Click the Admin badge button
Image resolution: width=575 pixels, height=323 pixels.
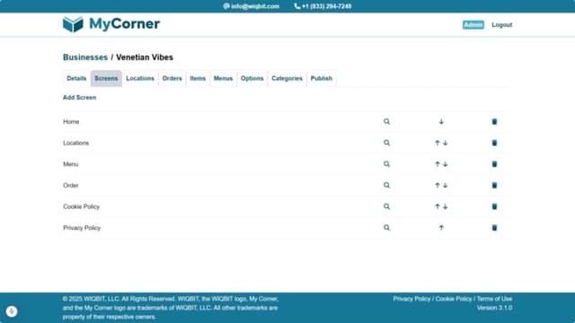click(473, 25)
